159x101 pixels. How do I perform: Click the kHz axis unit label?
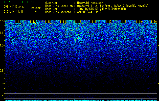(2, 20)
